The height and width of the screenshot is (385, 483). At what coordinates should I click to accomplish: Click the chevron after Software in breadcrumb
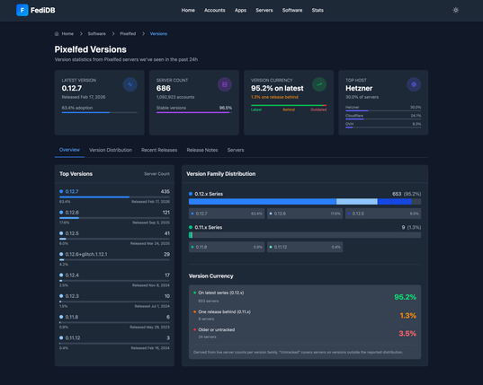click(x=113, y=34)
